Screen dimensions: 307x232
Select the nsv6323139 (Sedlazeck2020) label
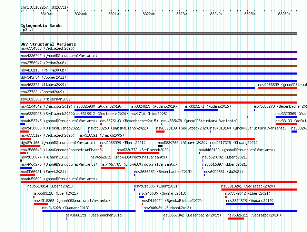[x=183, y=128]
